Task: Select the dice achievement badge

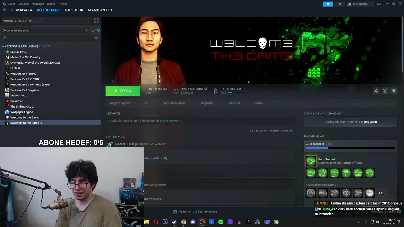Action: tap(335, 173)
